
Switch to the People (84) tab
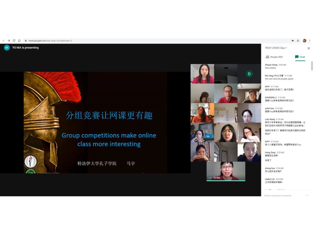tap(274, 57)
